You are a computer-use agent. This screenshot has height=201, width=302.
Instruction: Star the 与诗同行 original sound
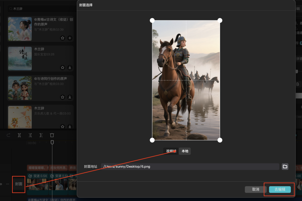pyautogui.click(x=63, y=97)
